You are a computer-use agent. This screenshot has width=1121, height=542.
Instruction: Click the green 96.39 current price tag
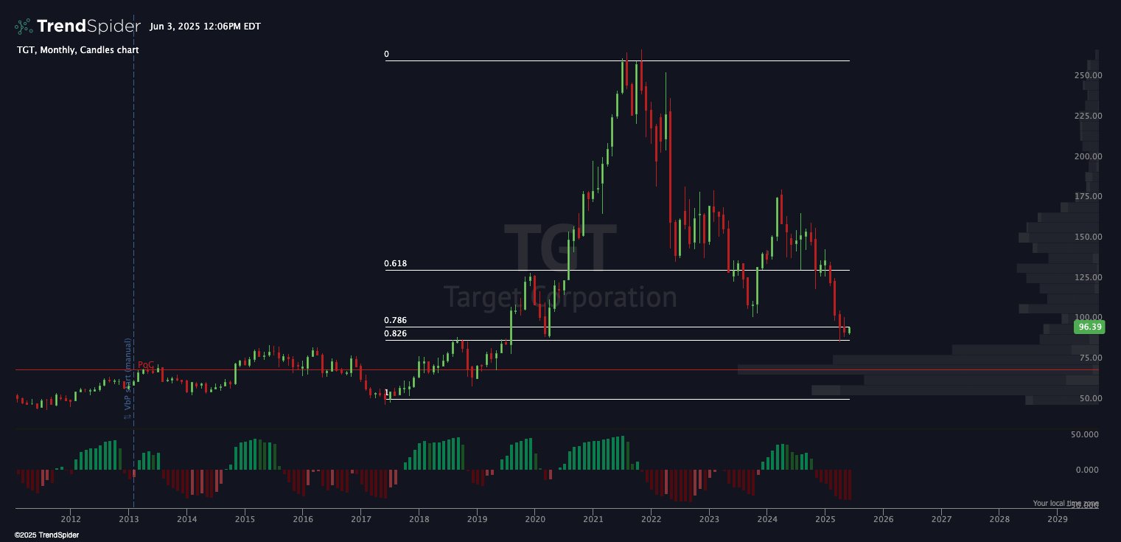click(x=1089, y=327)
